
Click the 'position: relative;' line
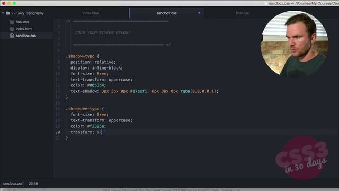93,62
